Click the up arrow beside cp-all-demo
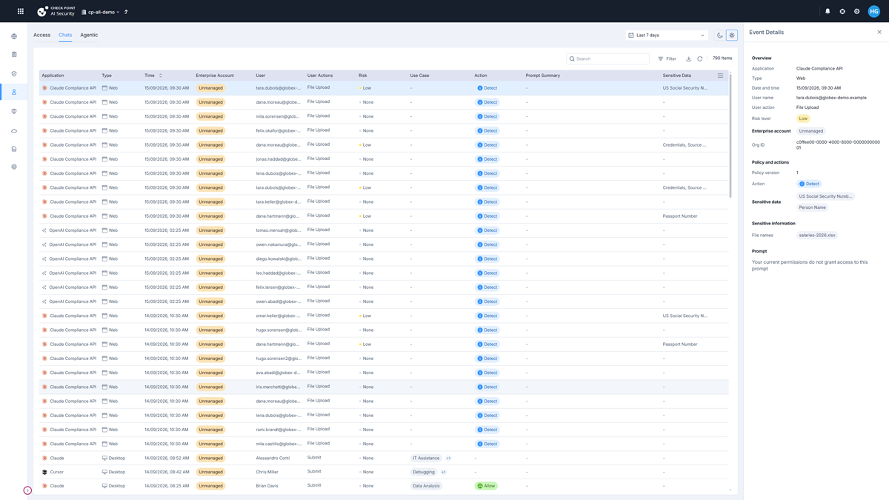Screen dimensions: 889x500 (126, 12)
